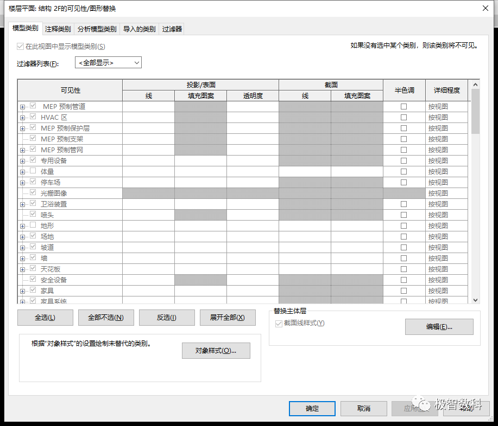Toggle the 截面线样式 checkbox
498x426 pixels.
tap(279, 323)
